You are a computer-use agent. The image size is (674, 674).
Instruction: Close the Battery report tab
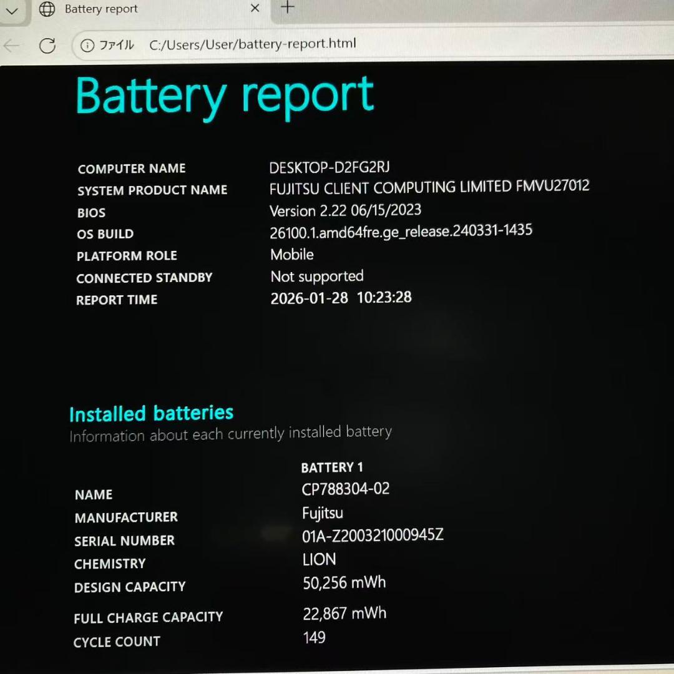pyautogui.click(x=255, y=8)
